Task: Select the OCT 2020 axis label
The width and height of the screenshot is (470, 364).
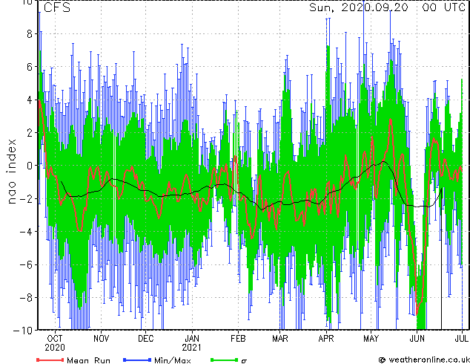Action: 55,343
